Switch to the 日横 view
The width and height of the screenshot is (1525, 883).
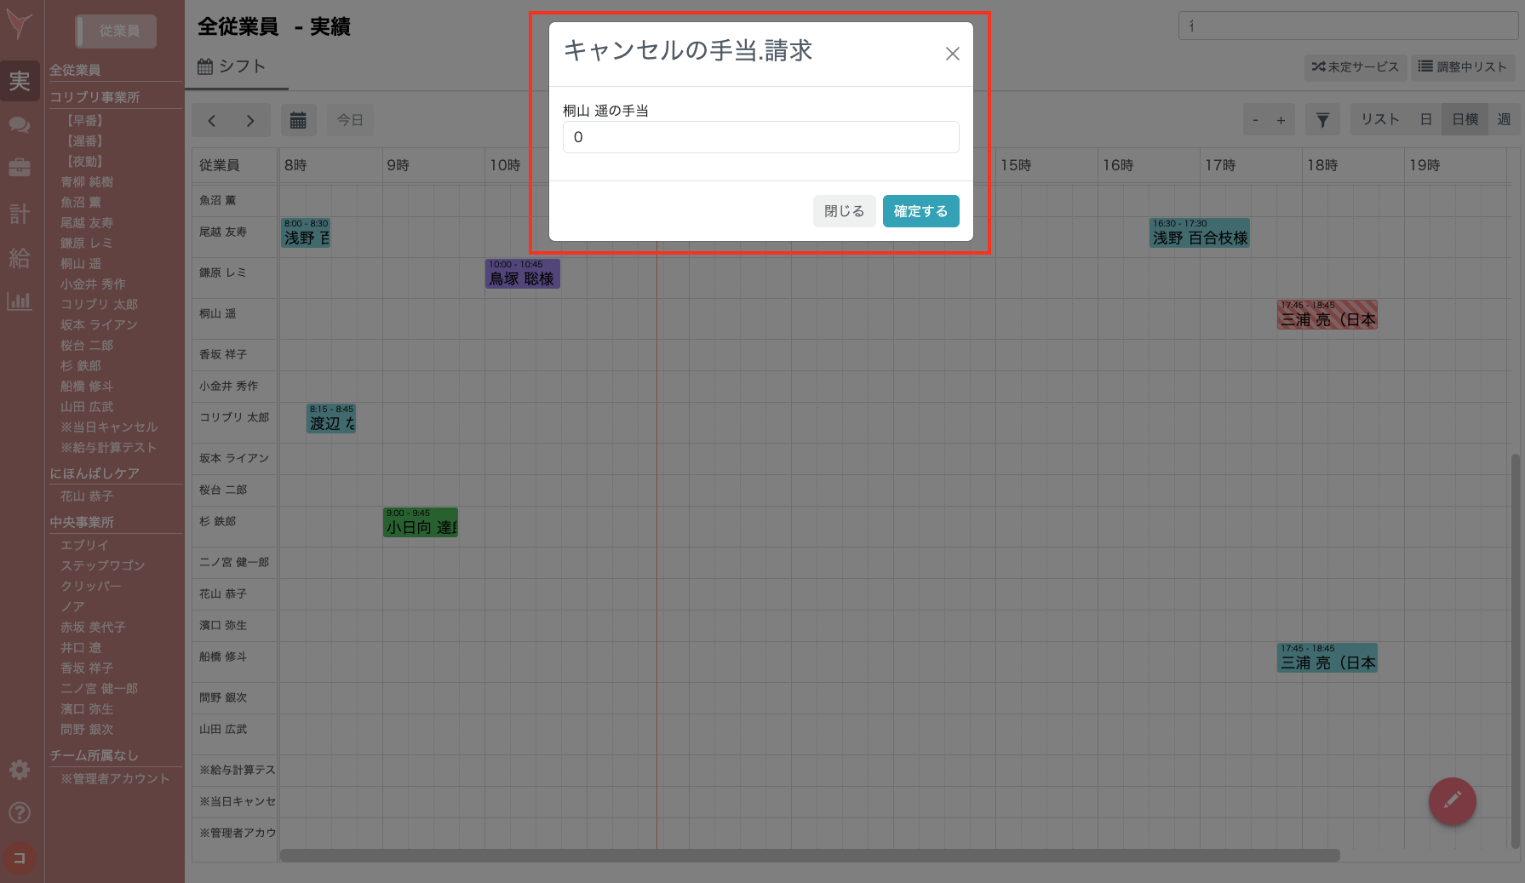pos(1465,119)
